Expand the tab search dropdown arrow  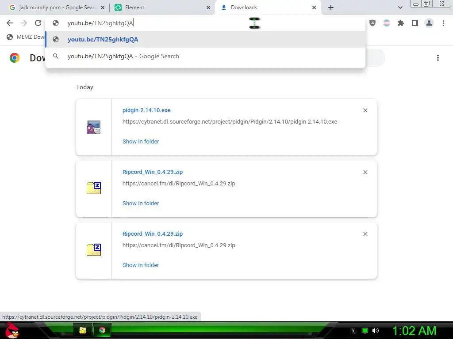coord(400,8)
